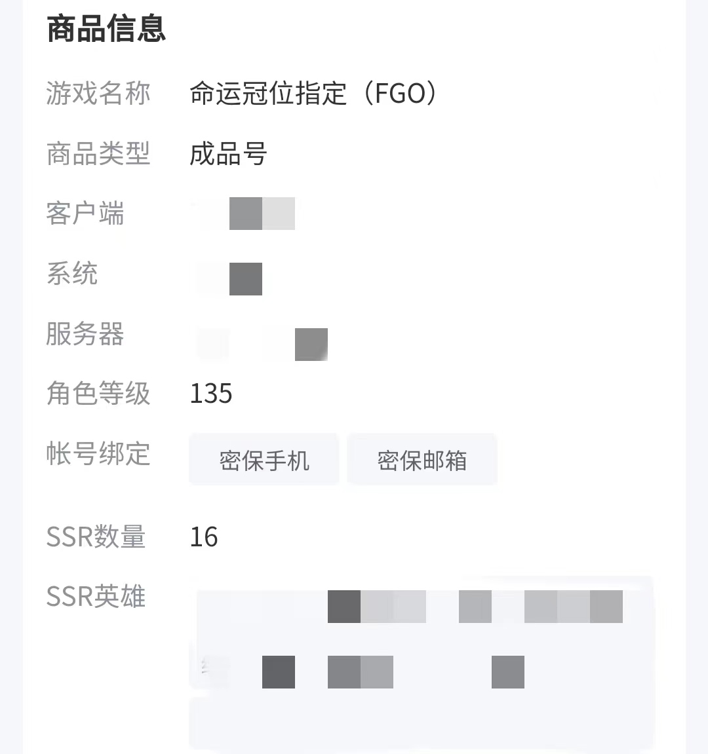Click the 成品号 product type value
This screenshot has height=754, width=708.
228,155
